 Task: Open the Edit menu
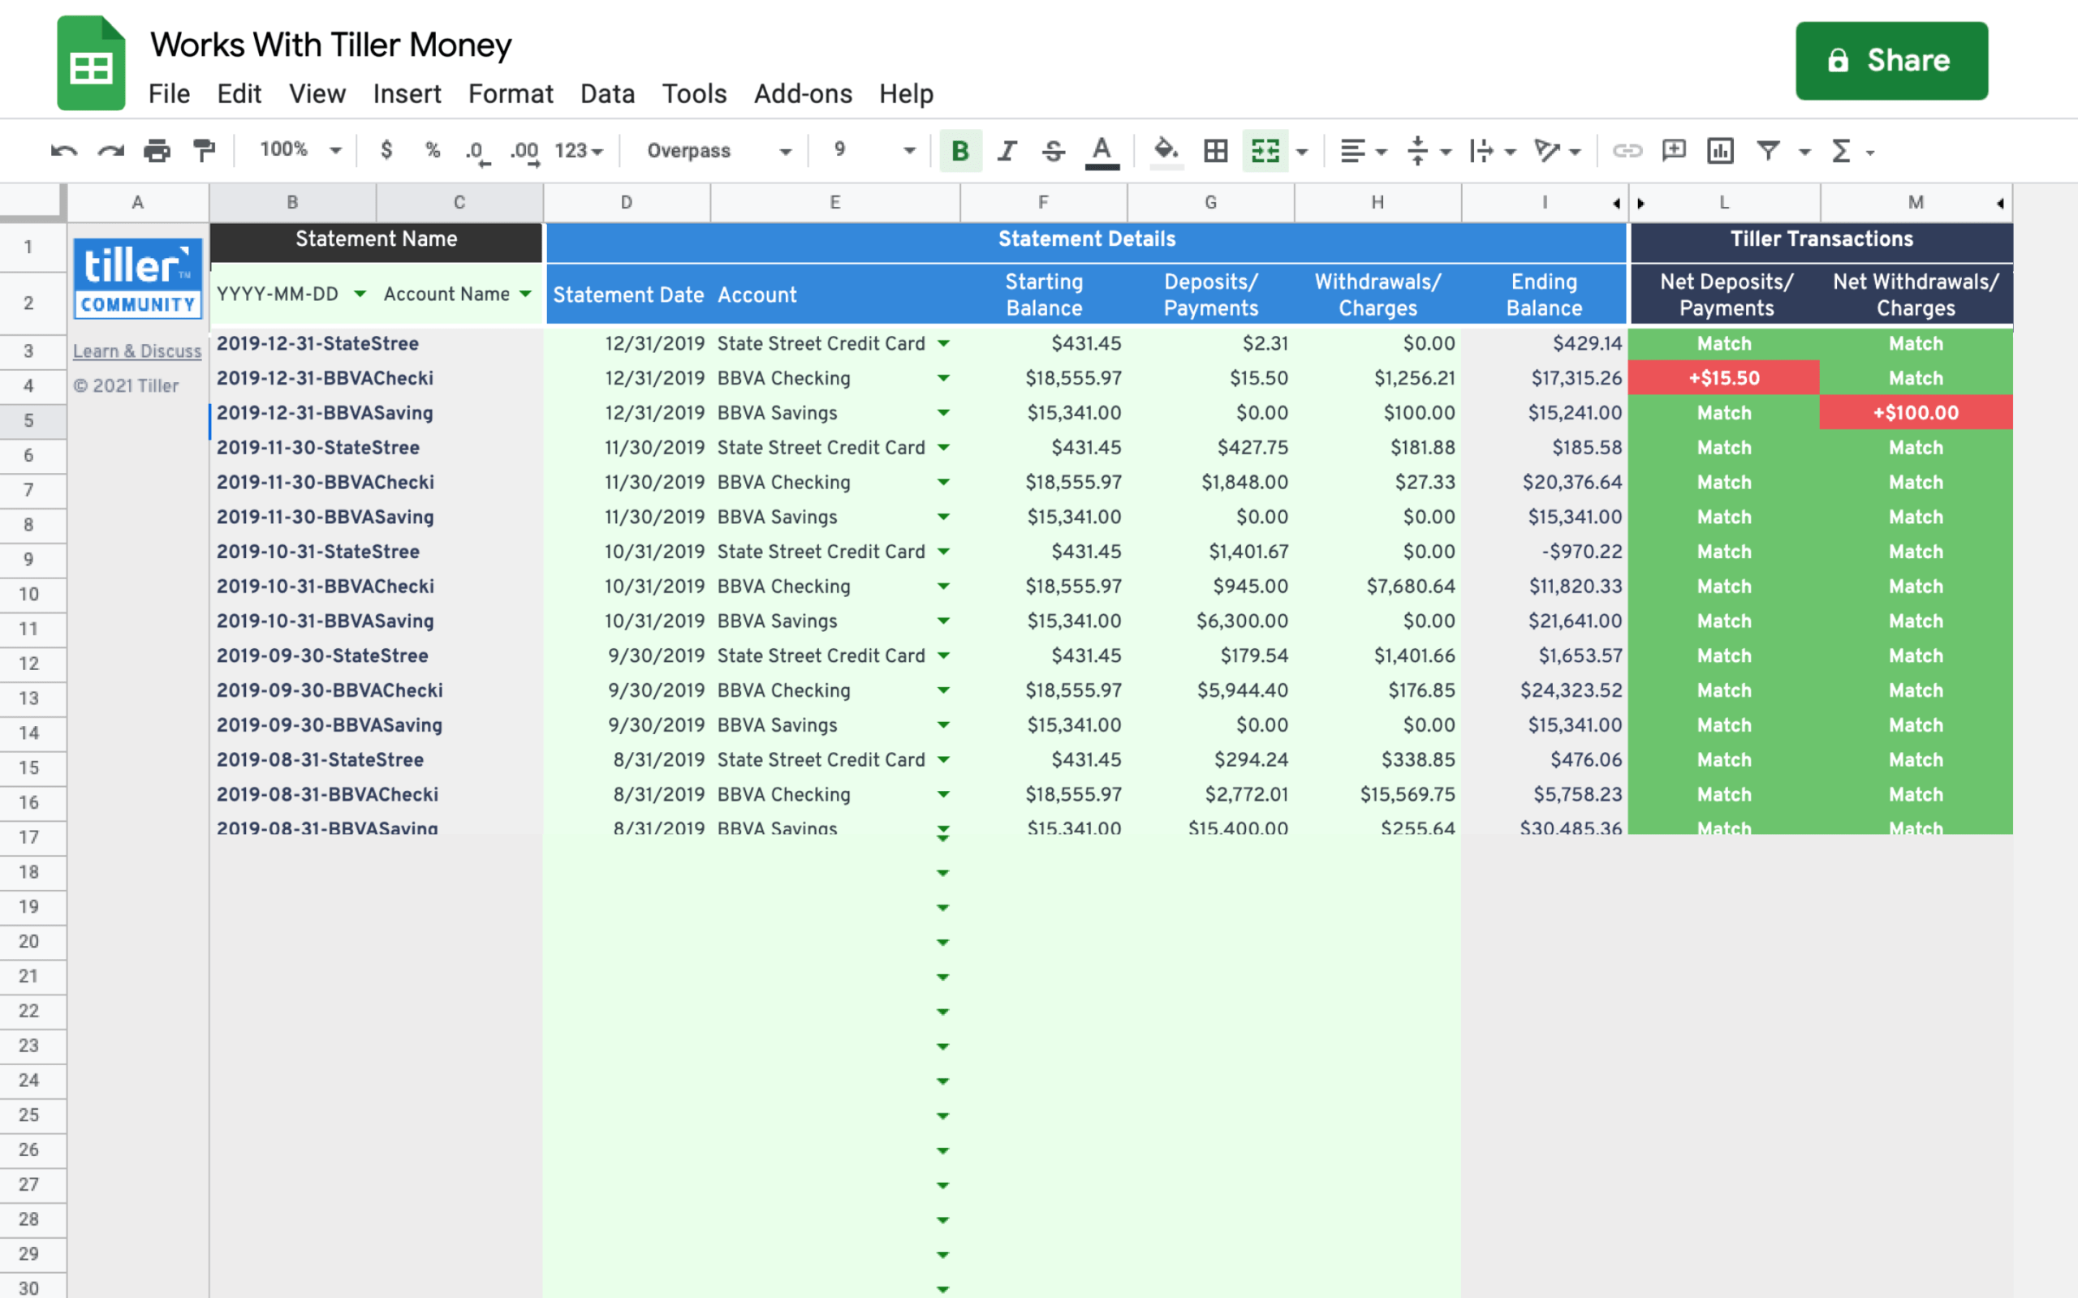point(239,93)
